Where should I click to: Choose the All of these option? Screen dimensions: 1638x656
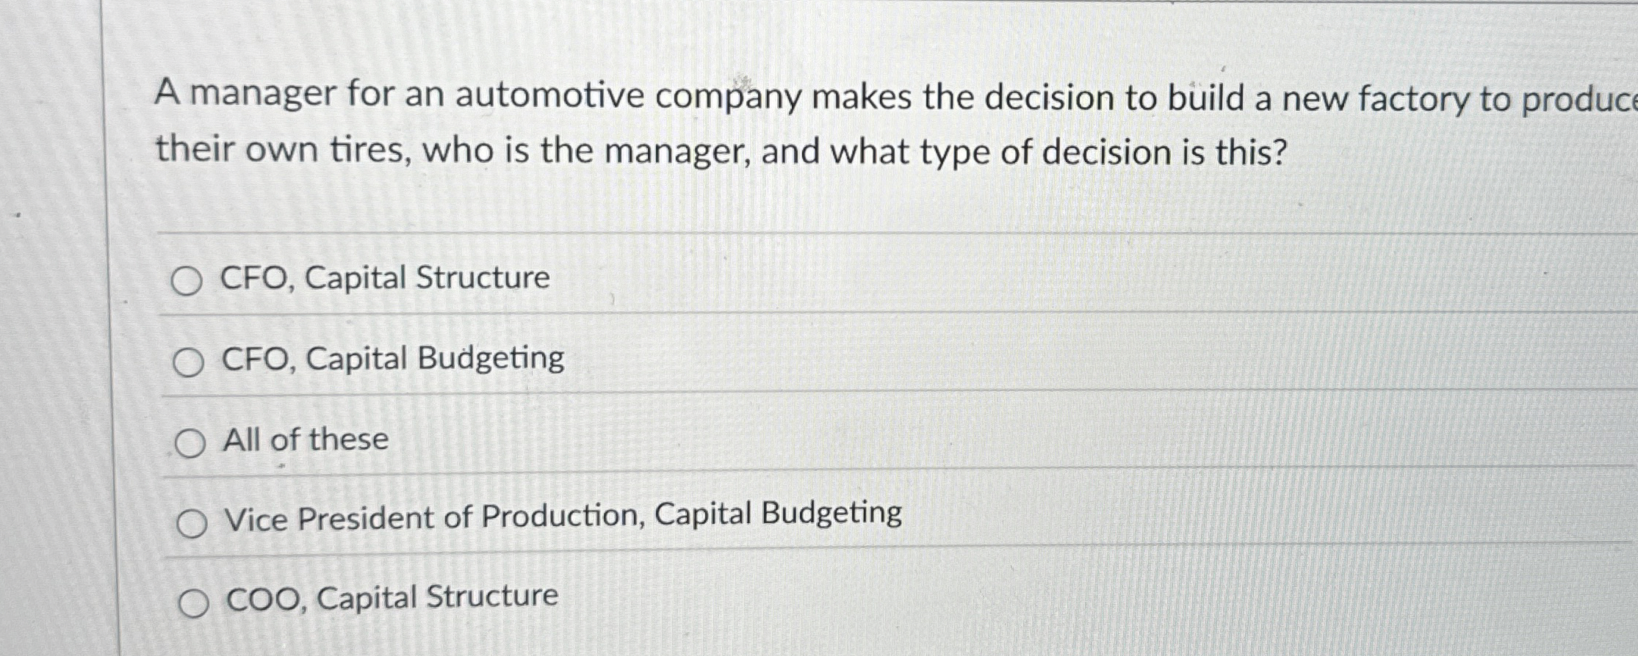pos(190,442)
